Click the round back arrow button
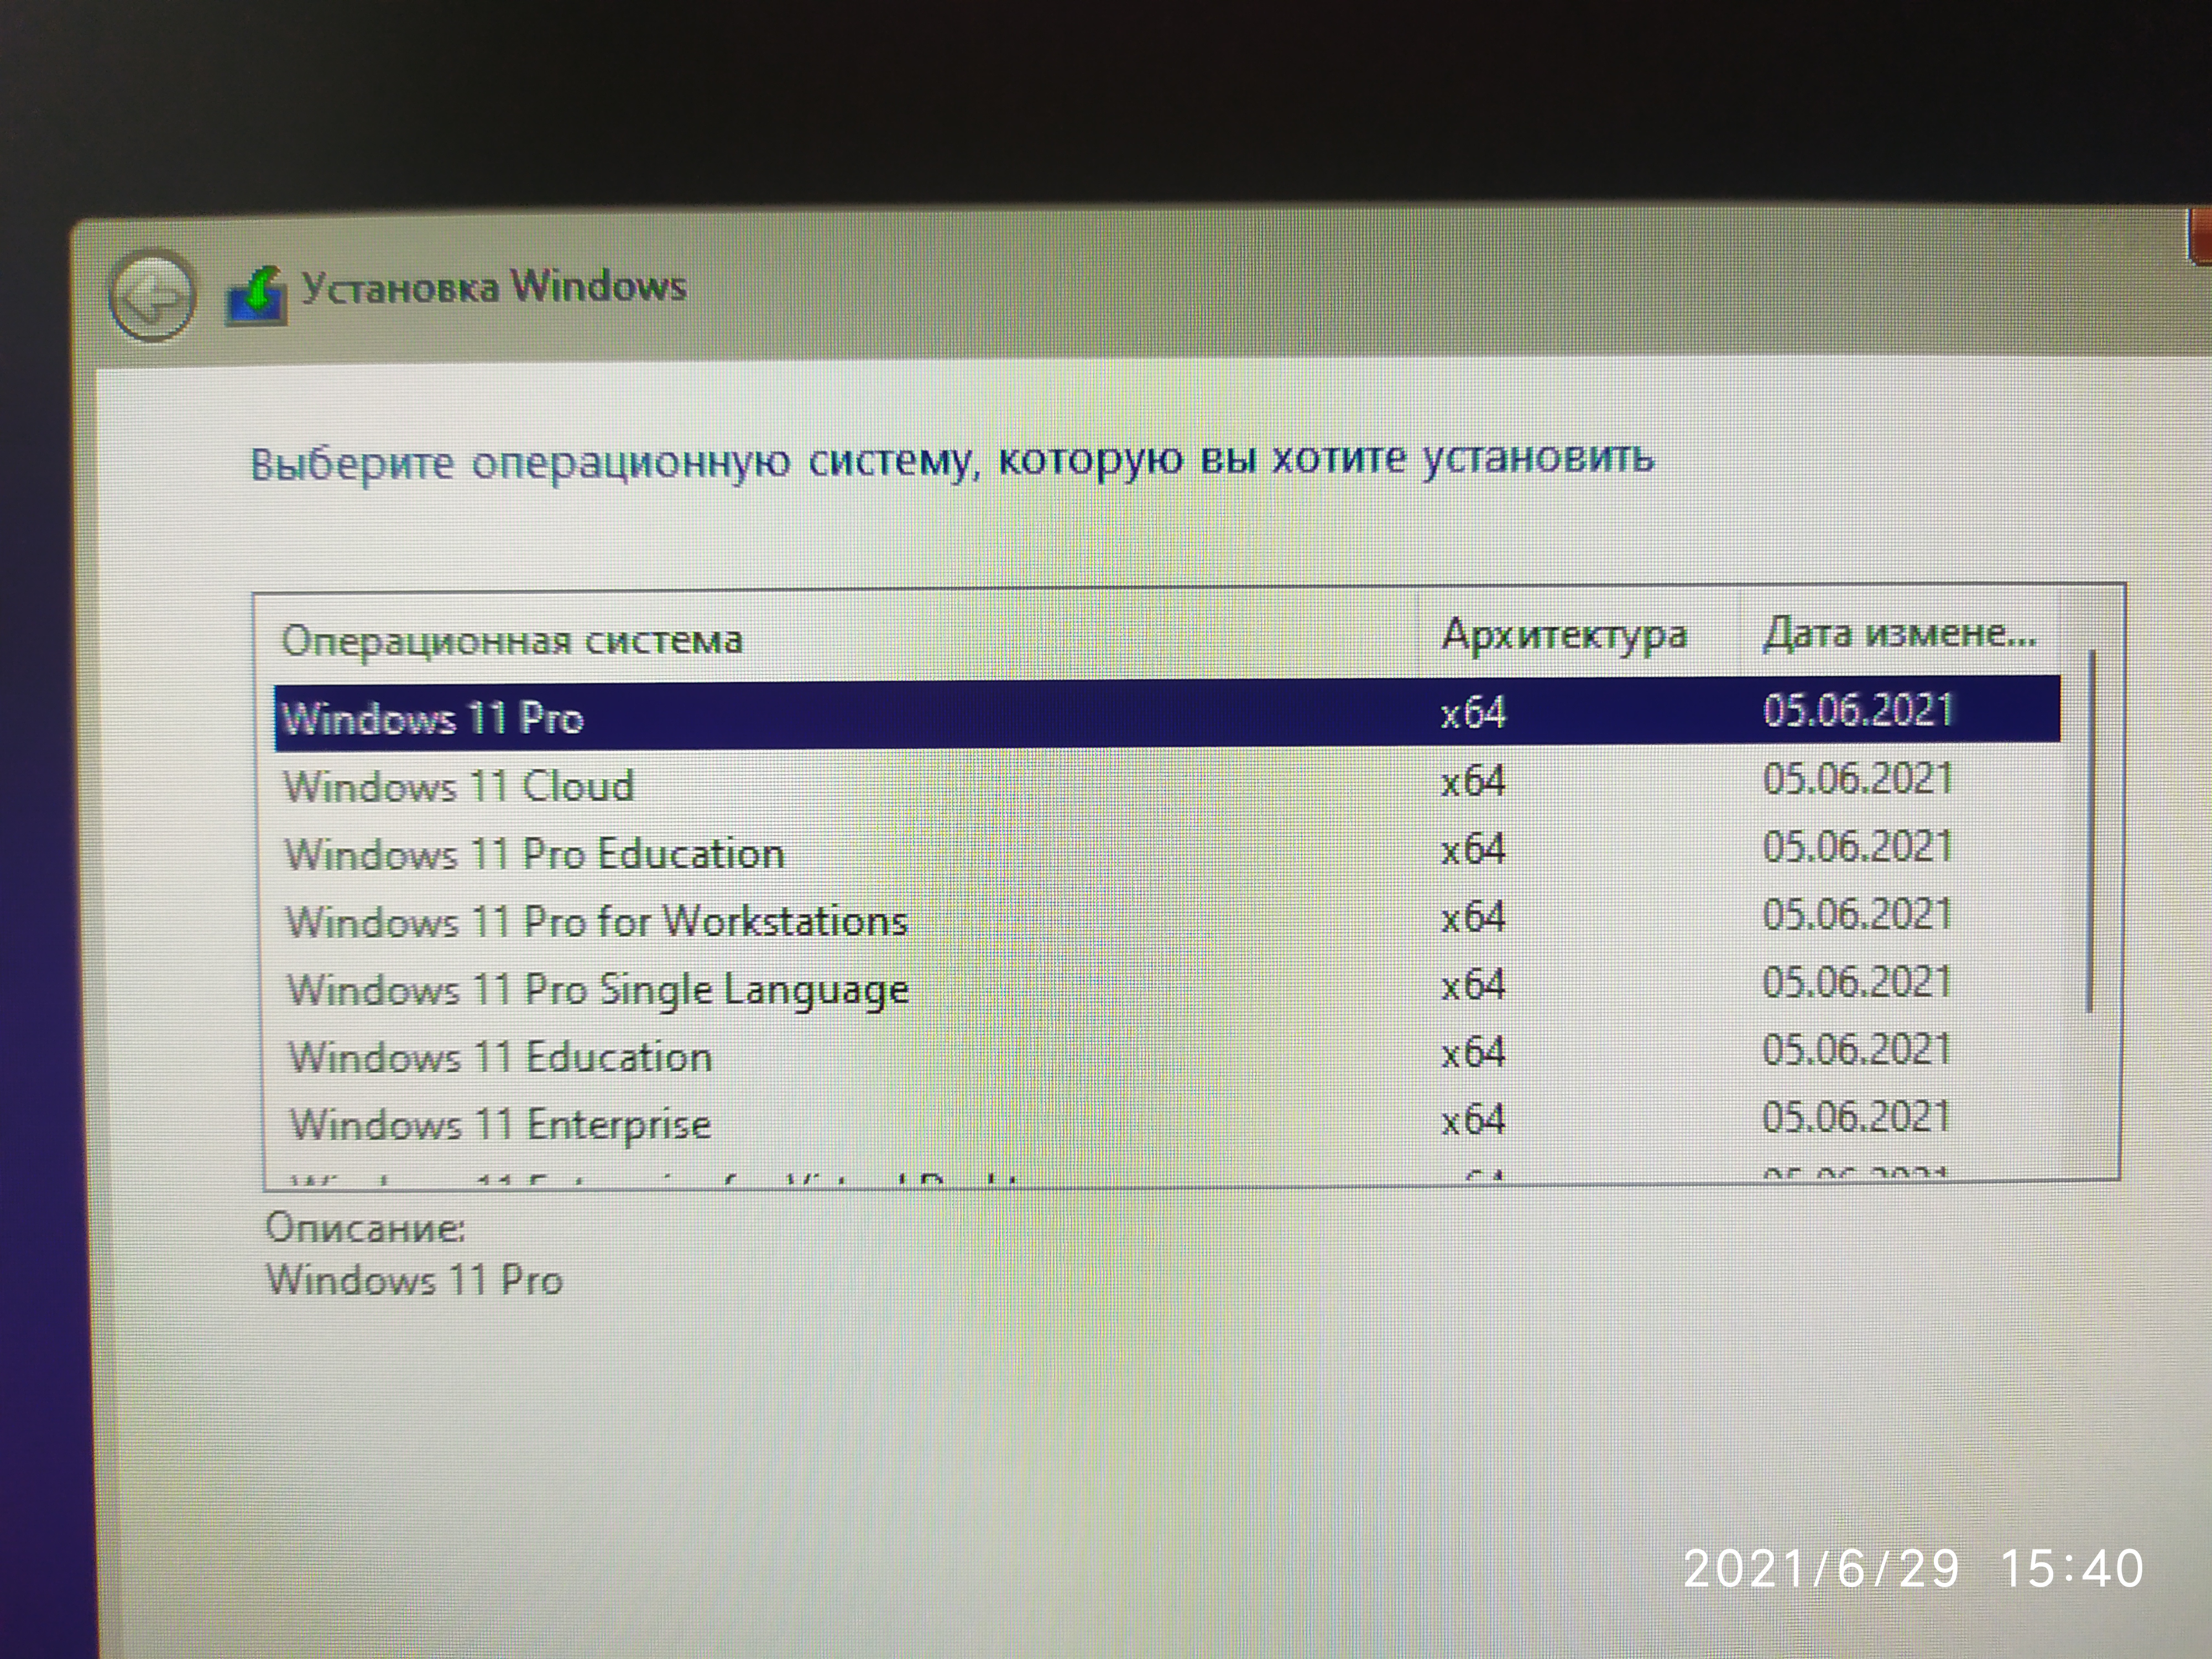2212x1659 pixels. 152,295
